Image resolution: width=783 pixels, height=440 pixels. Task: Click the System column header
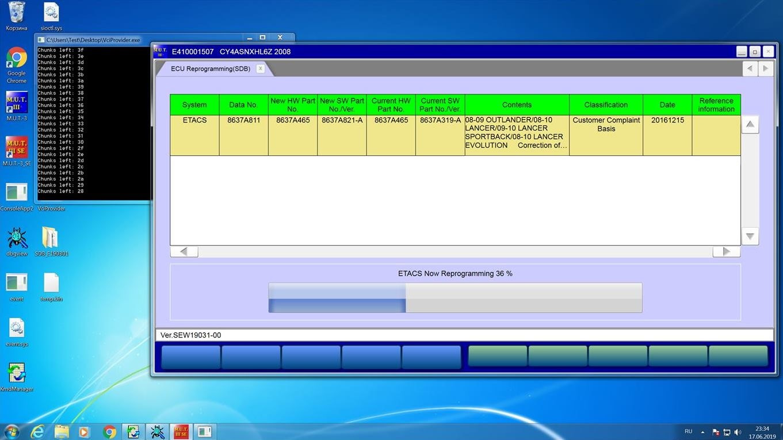pos(194,105)
